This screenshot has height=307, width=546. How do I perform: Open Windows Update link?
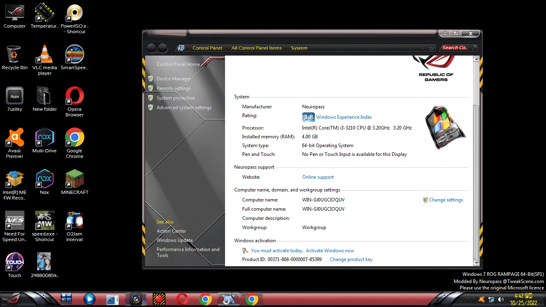pos(175,240)
